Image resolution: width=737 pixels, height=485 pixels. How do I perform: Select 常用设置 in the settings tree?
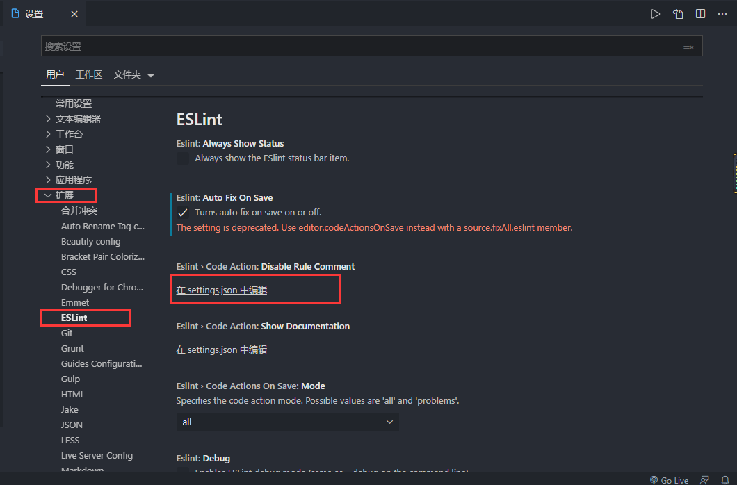pyautogui.click(x=73, y=104)
